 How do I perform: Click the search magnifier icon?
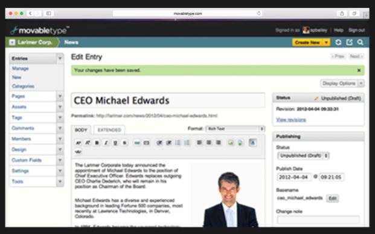pos(360,42)
